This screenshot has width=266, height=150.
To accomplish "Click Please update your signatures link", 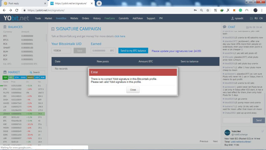I will click(x=176, y=51).
